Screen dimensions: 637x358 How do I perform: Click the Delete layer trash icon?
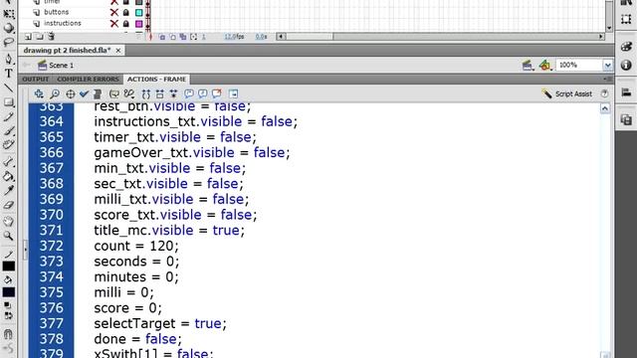point(51,37)
